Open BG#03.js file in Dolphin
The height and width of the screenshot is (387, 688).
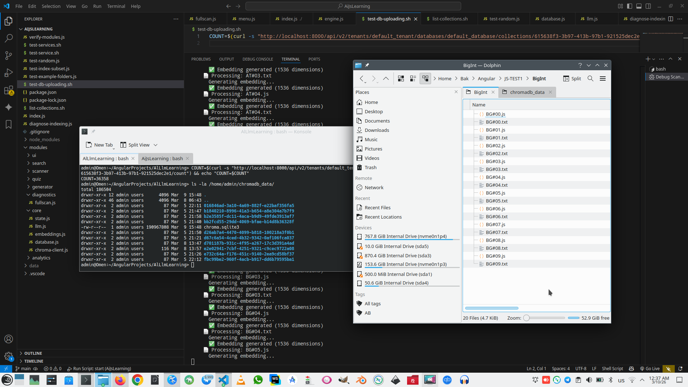click(495, 161)
